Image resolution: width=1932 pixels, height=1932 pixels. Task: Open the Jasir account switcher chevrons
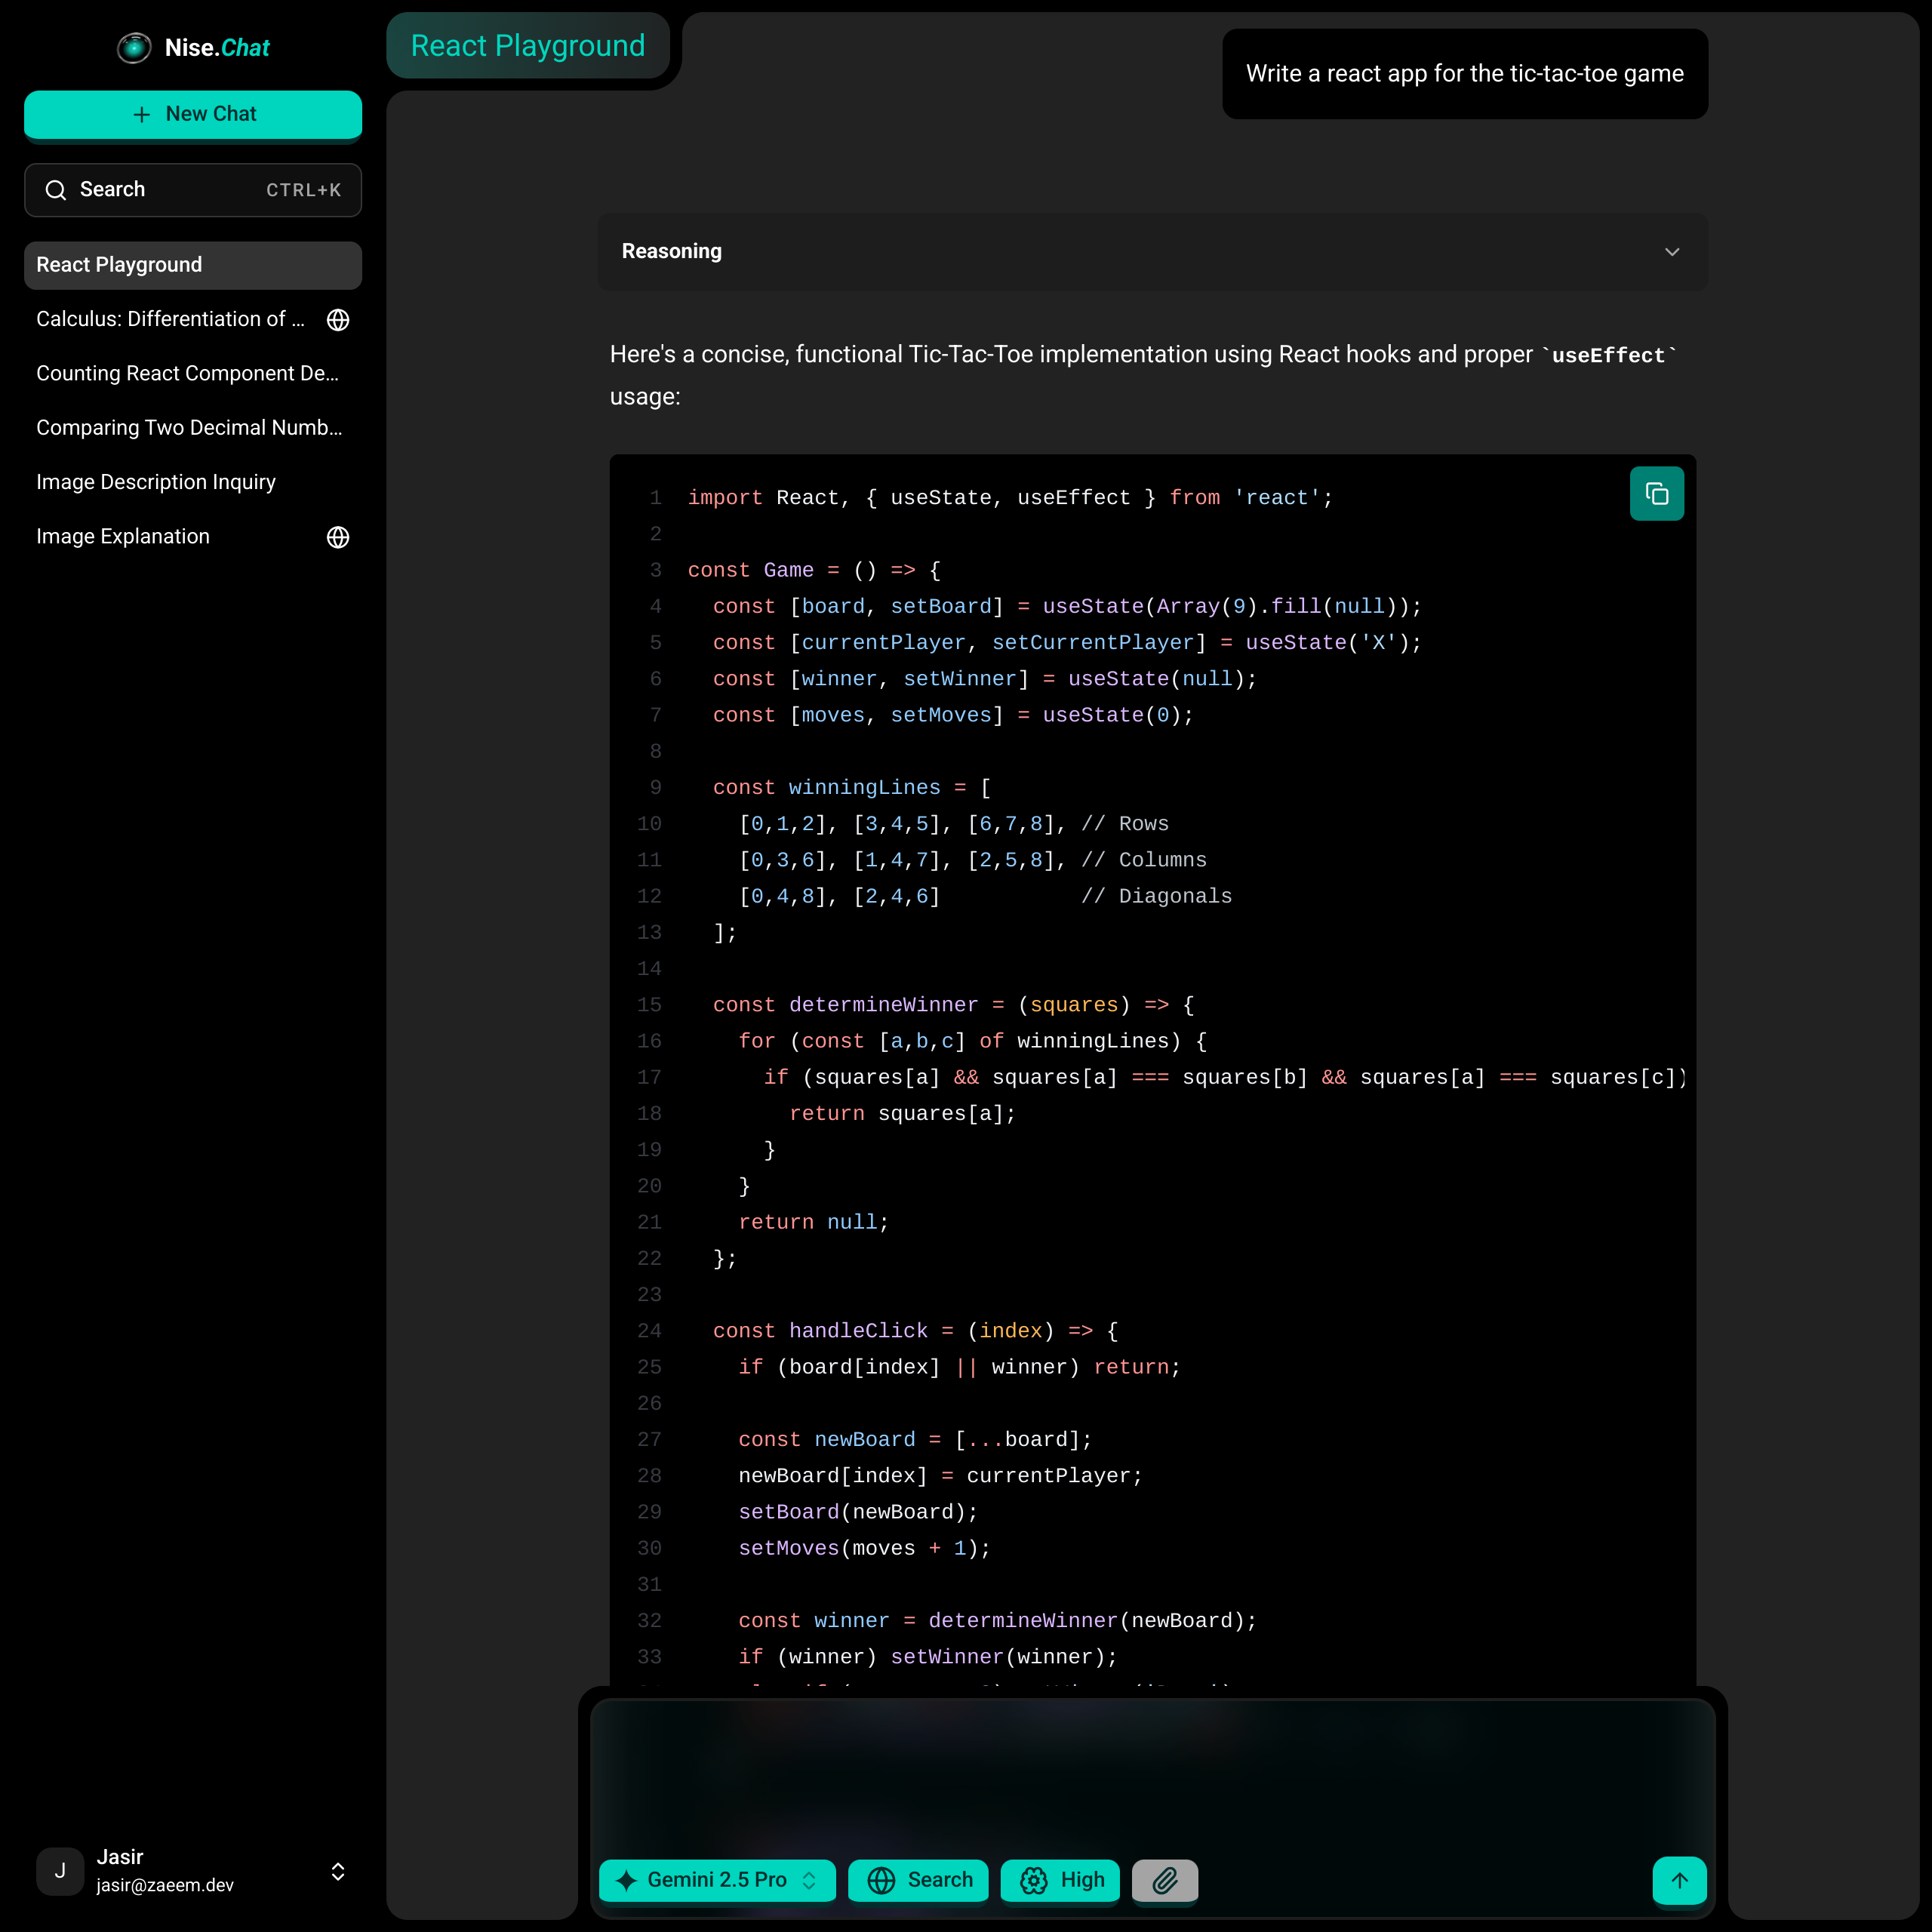tap(338, 1871)
